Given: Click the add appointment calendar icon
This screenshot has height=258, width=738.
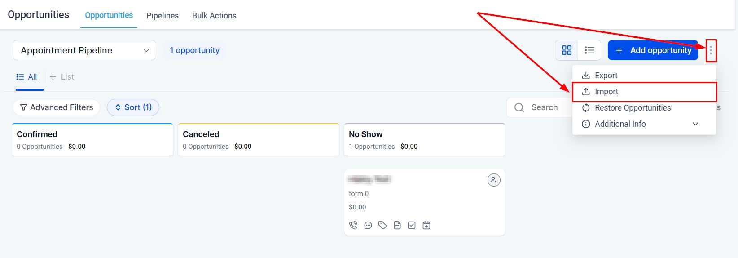Looking at the screenshot, I should pyautogui.click(x=426, y=225).
